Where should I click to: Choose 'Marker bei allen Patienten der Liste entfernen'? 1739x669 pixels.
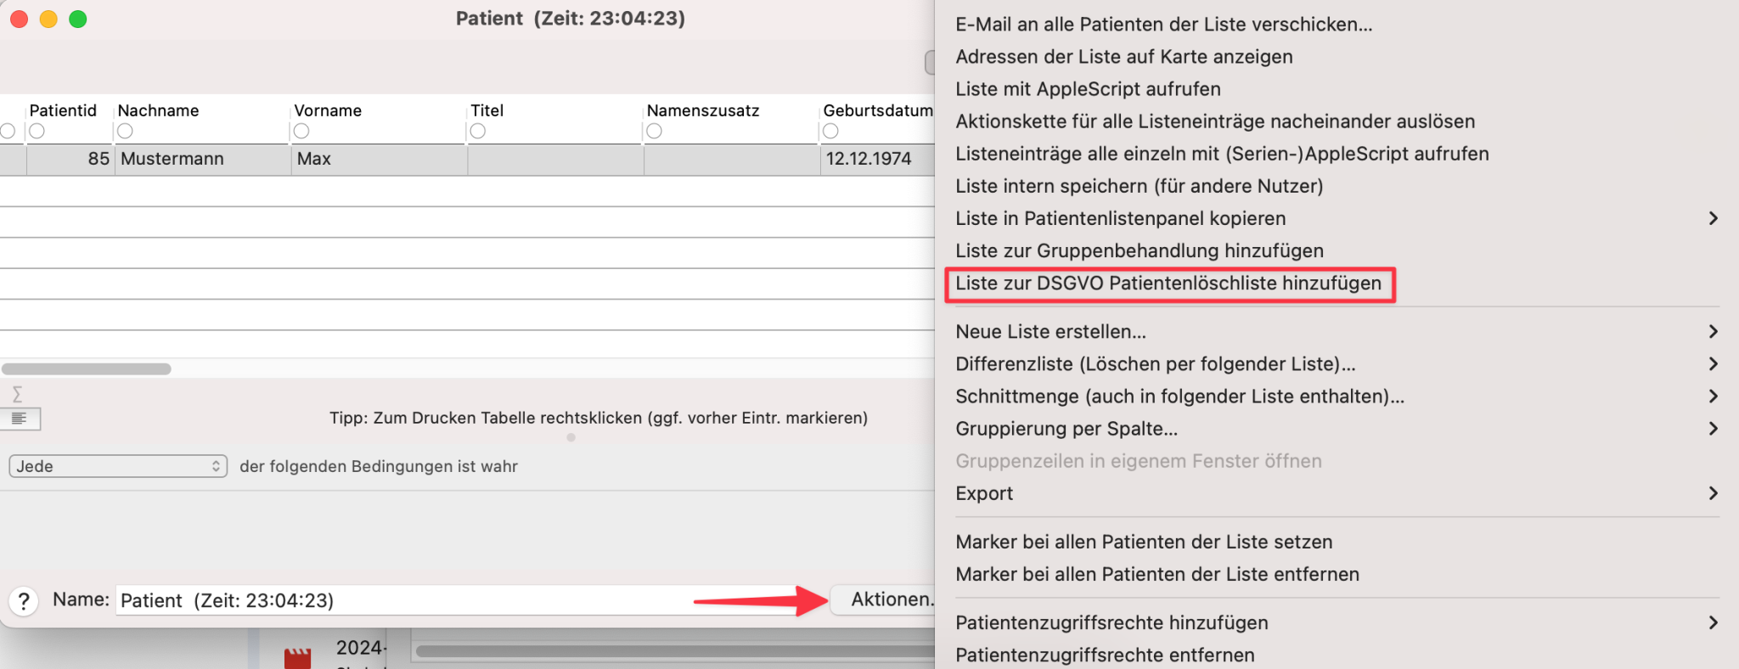(x=1157, y=574)
